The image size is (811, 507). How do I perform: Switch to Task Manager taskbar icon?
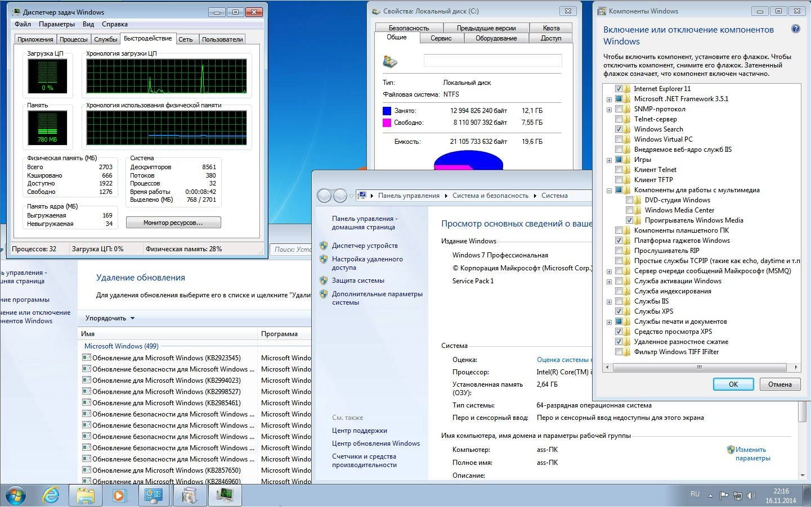click(225, 495)
